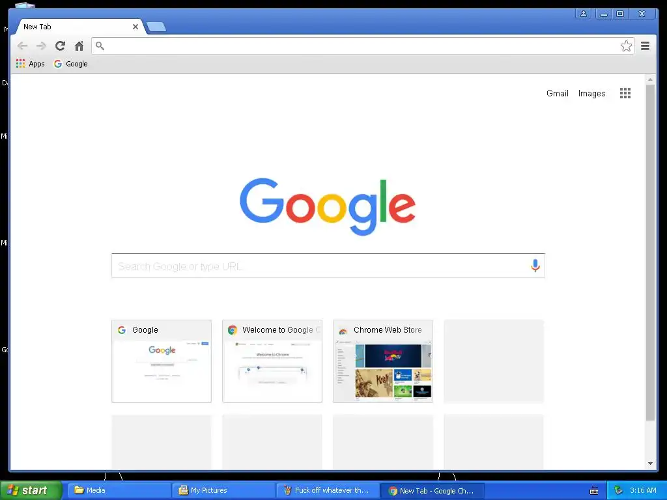
Task: Open a new tab with the tab button
Action: [x=156, y=27]
